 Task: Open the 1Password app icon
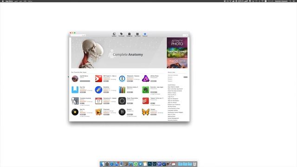tap(122, 78)
